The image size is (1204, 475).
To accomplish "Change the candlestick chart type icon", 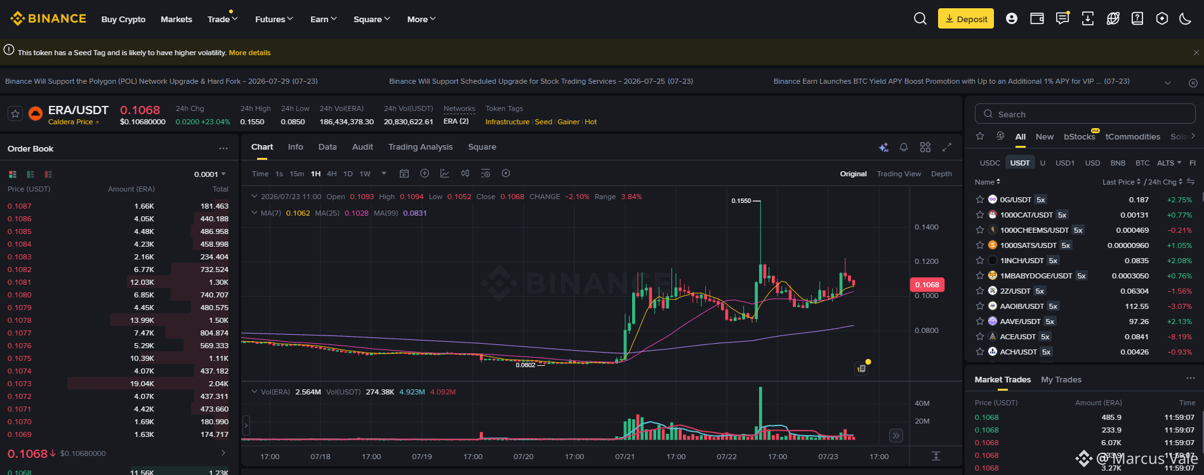I will pos(465,173).
